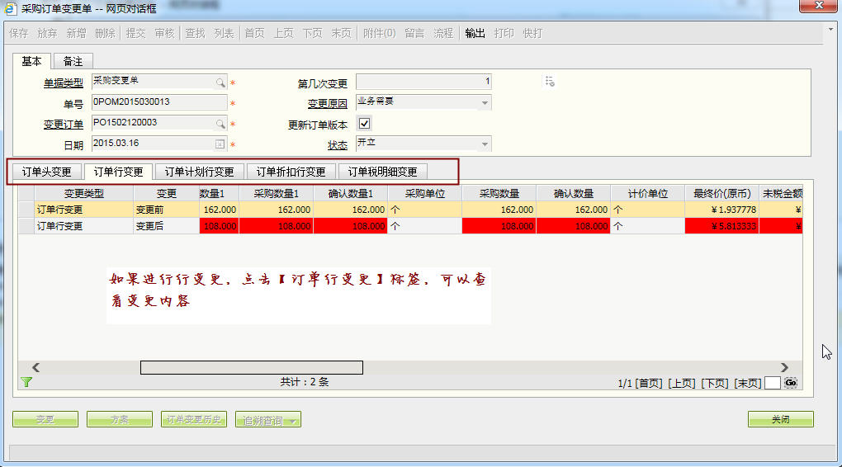
Task: Go to [首页] in table pagination
Action: tap(649, 384)
